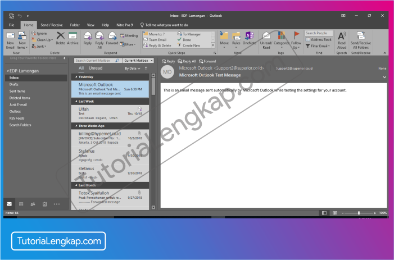
Task: Open the Clean Up dropdown
Action: point(42,40)
